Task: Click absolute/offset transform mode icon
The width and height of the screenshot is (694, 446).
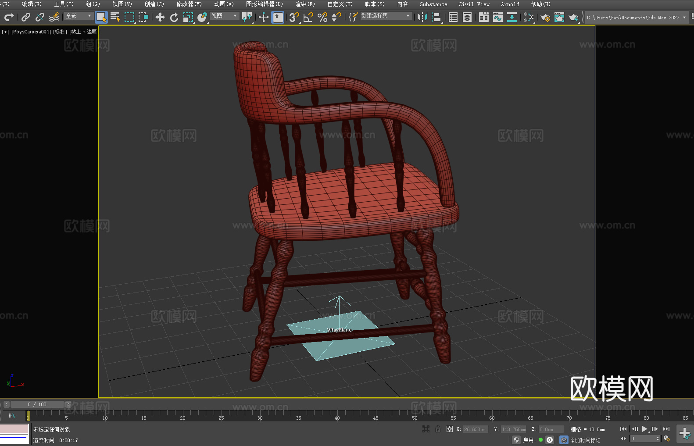Action: pos(450,429)
